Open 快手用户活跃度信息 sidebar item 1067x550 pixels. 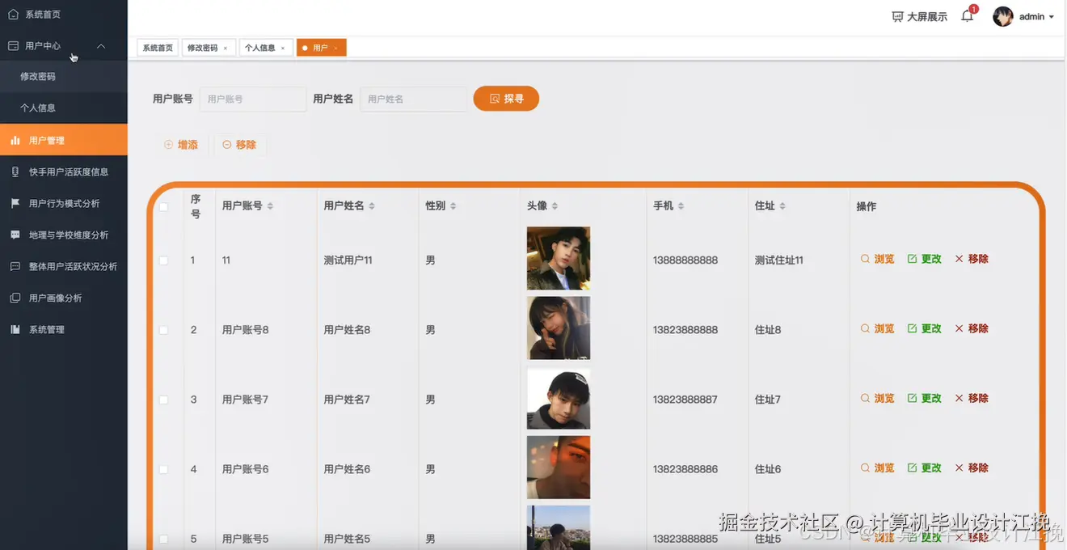[x=63, y=171]
